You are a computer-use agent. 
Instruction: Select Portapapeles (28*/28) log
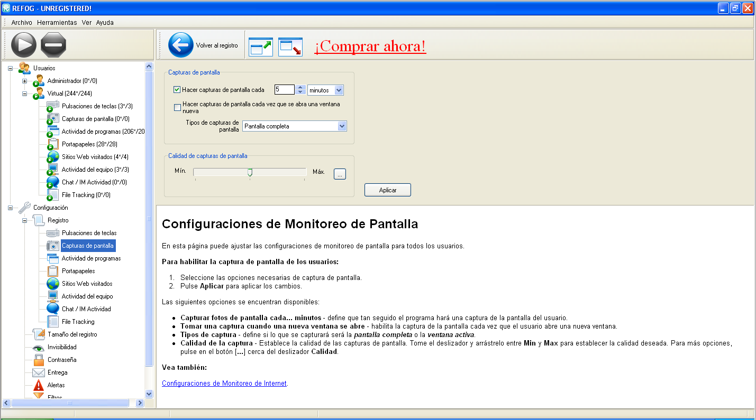coord(89,144)
